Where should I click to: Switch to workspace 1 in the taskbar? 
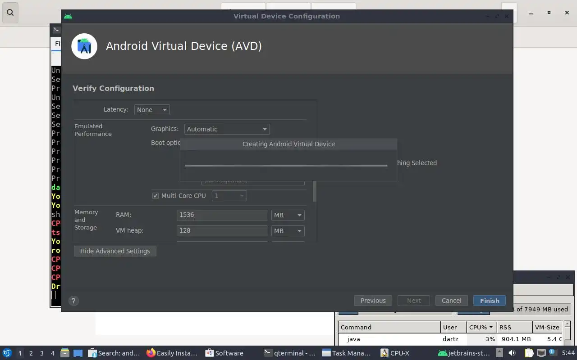pyautogui.click(x=20, y=353)
